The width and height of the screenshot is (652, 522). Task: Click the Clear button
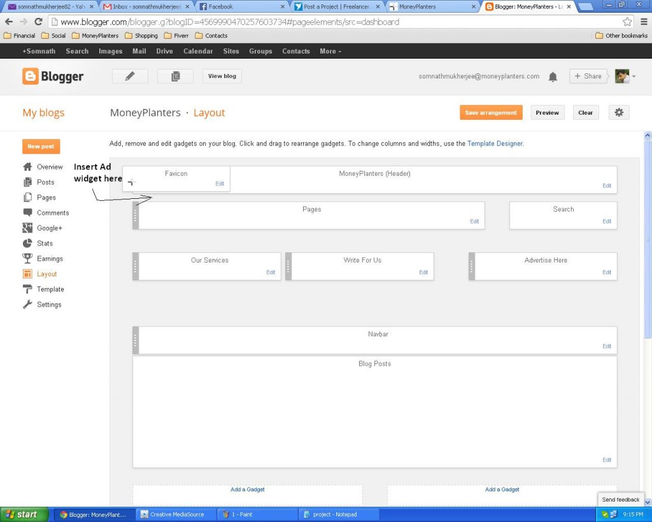tap(586, 112)
